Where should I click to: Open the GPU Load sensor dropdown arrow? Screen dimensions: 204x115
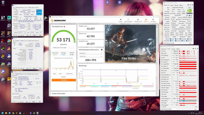click(x=172, y=73)
